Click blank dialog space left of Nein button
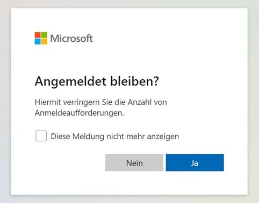Screen dimensions: 259x203 [x=68, y=163]
